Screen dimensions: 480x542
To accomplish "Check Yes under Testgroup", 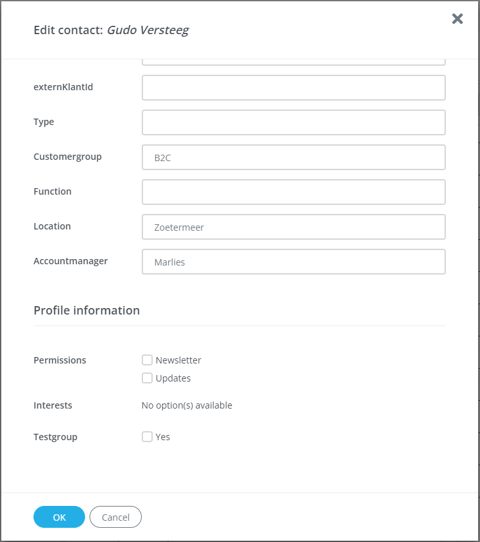I will pyautogui.click(x=147, y=436).
